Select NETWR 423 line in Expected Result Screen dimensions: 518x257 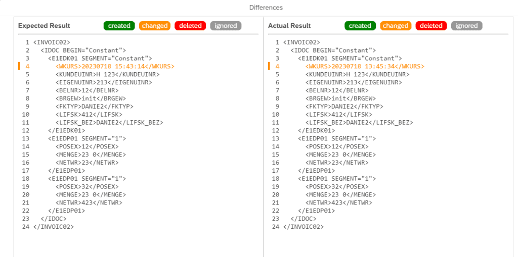(x=89, y=202)
